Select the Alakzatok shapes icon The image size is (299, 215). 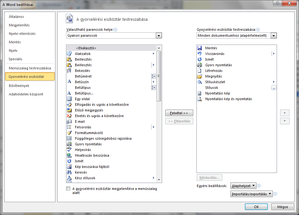(69, 54)
